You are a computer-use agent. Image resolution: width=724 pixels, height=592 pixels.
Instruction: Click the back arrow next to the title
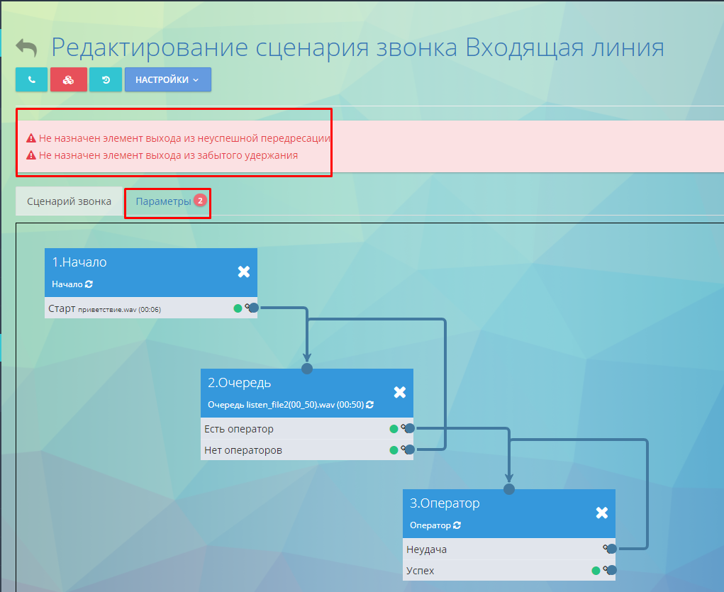click(27, 48)
